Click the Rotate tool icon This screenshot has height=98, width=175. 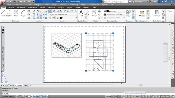coord(38,11)
